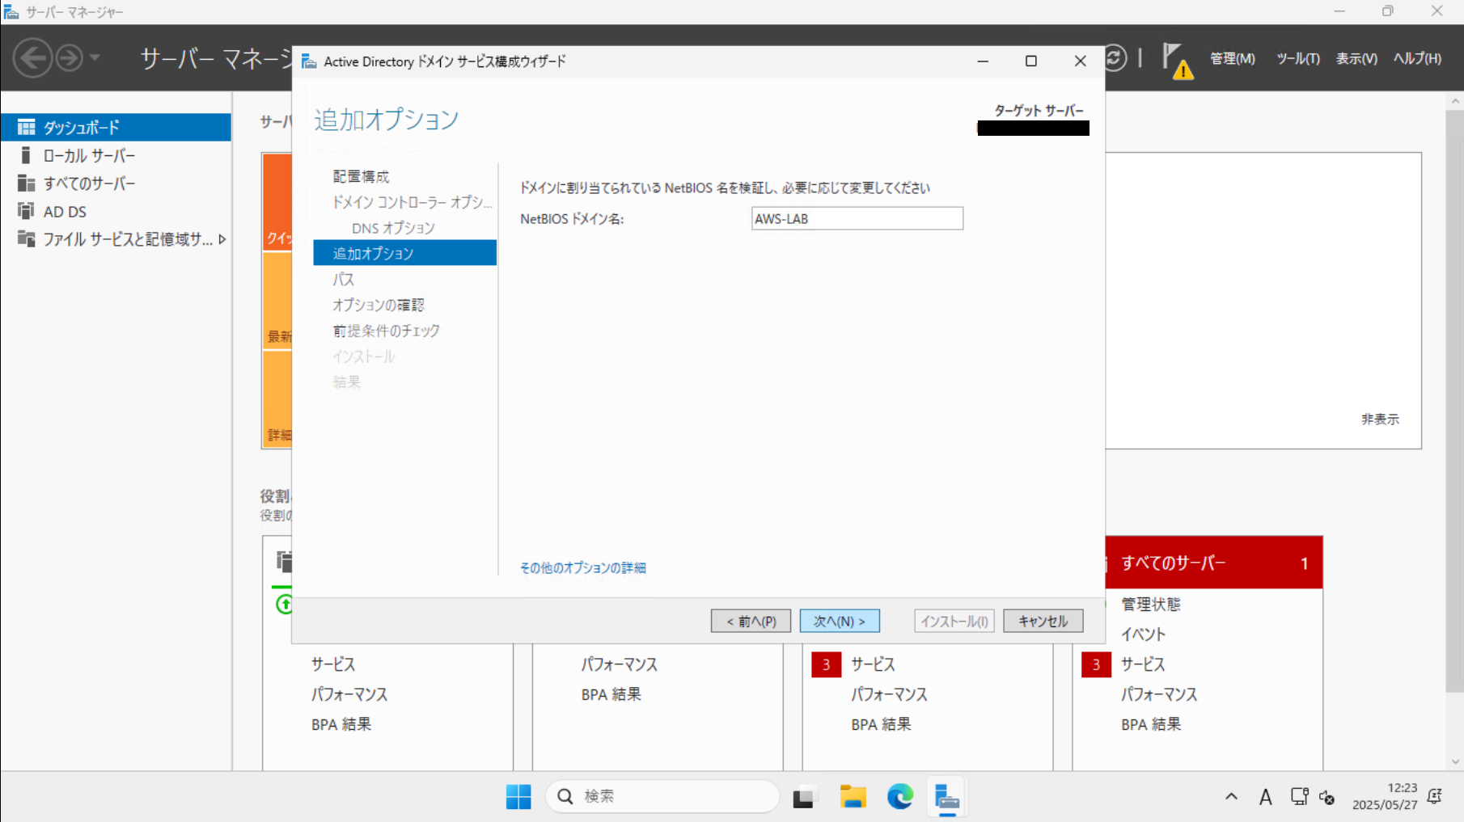
Task: Click the < 前へ(P) button
Action: (751, 621)
